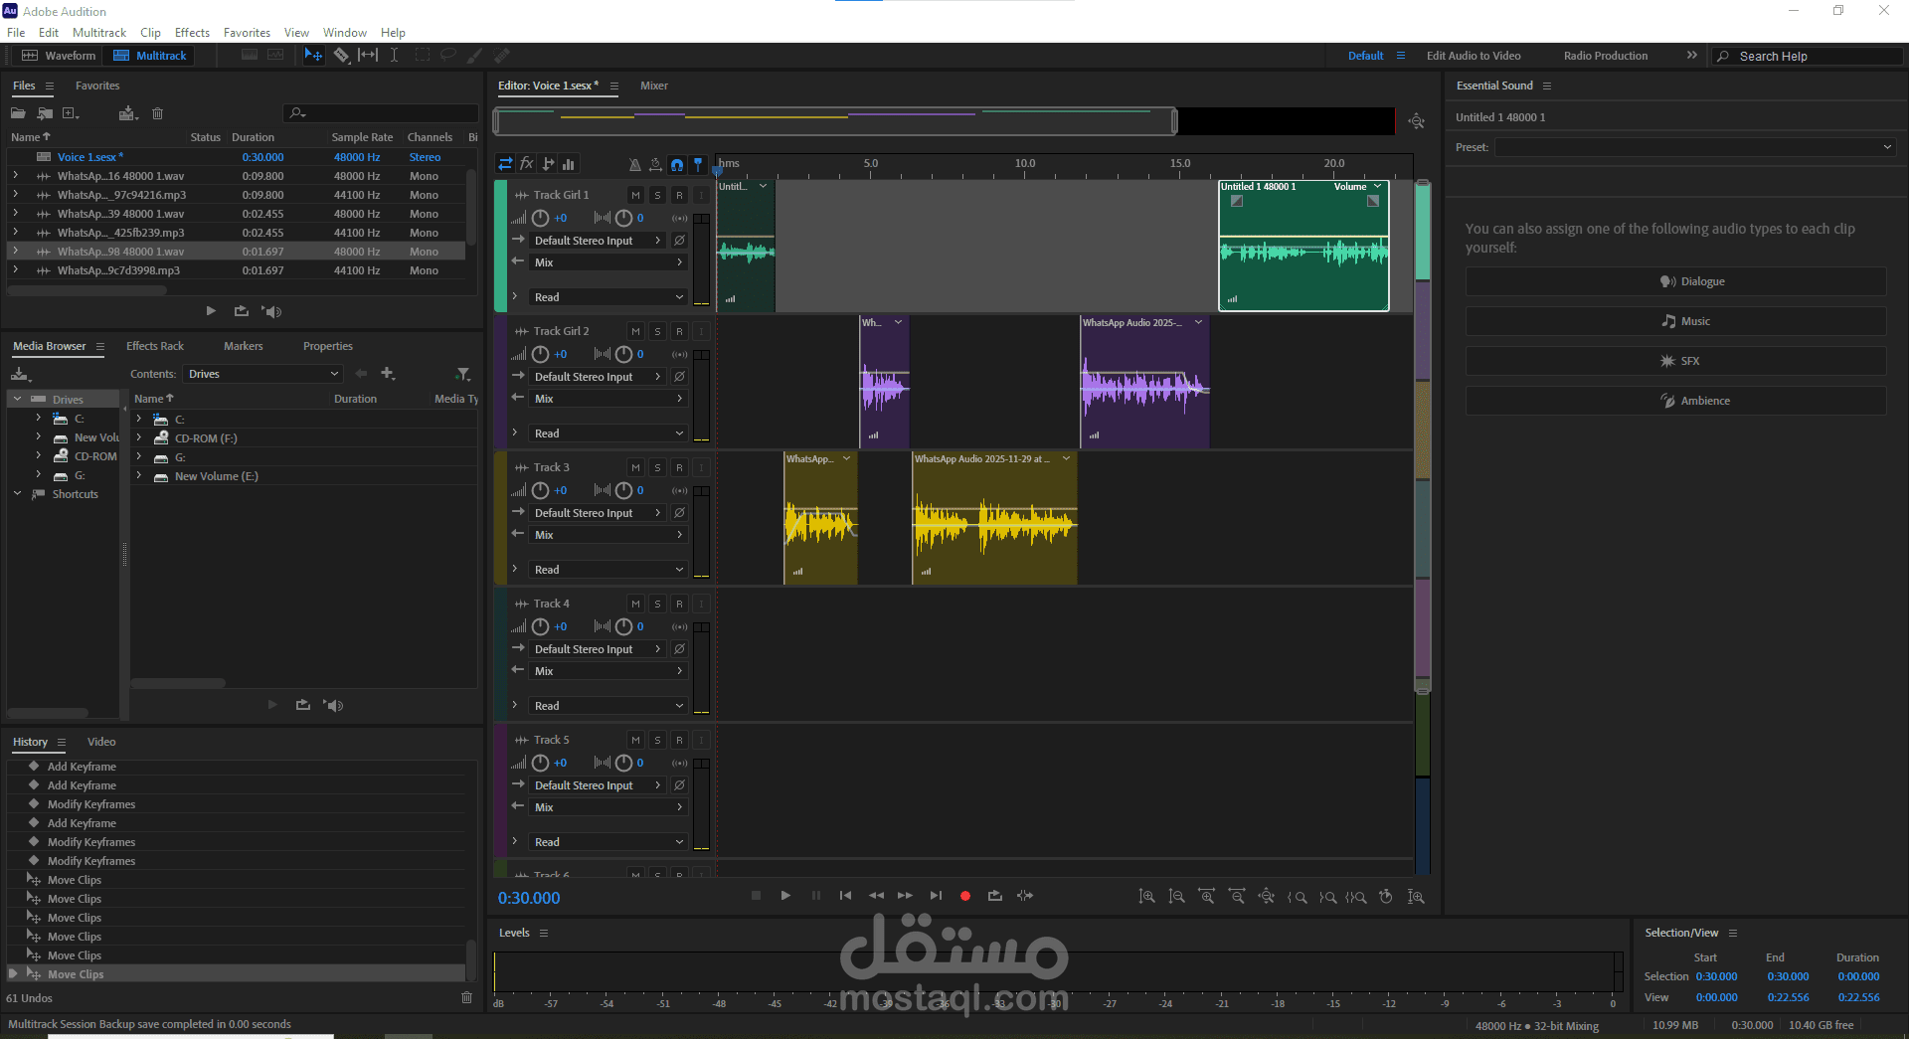
Task: Mute Track Girl 1
Action: tap(635, 195)
